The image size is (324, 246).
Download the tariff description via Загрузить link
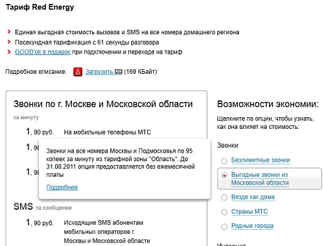click(x=99, y=72)
